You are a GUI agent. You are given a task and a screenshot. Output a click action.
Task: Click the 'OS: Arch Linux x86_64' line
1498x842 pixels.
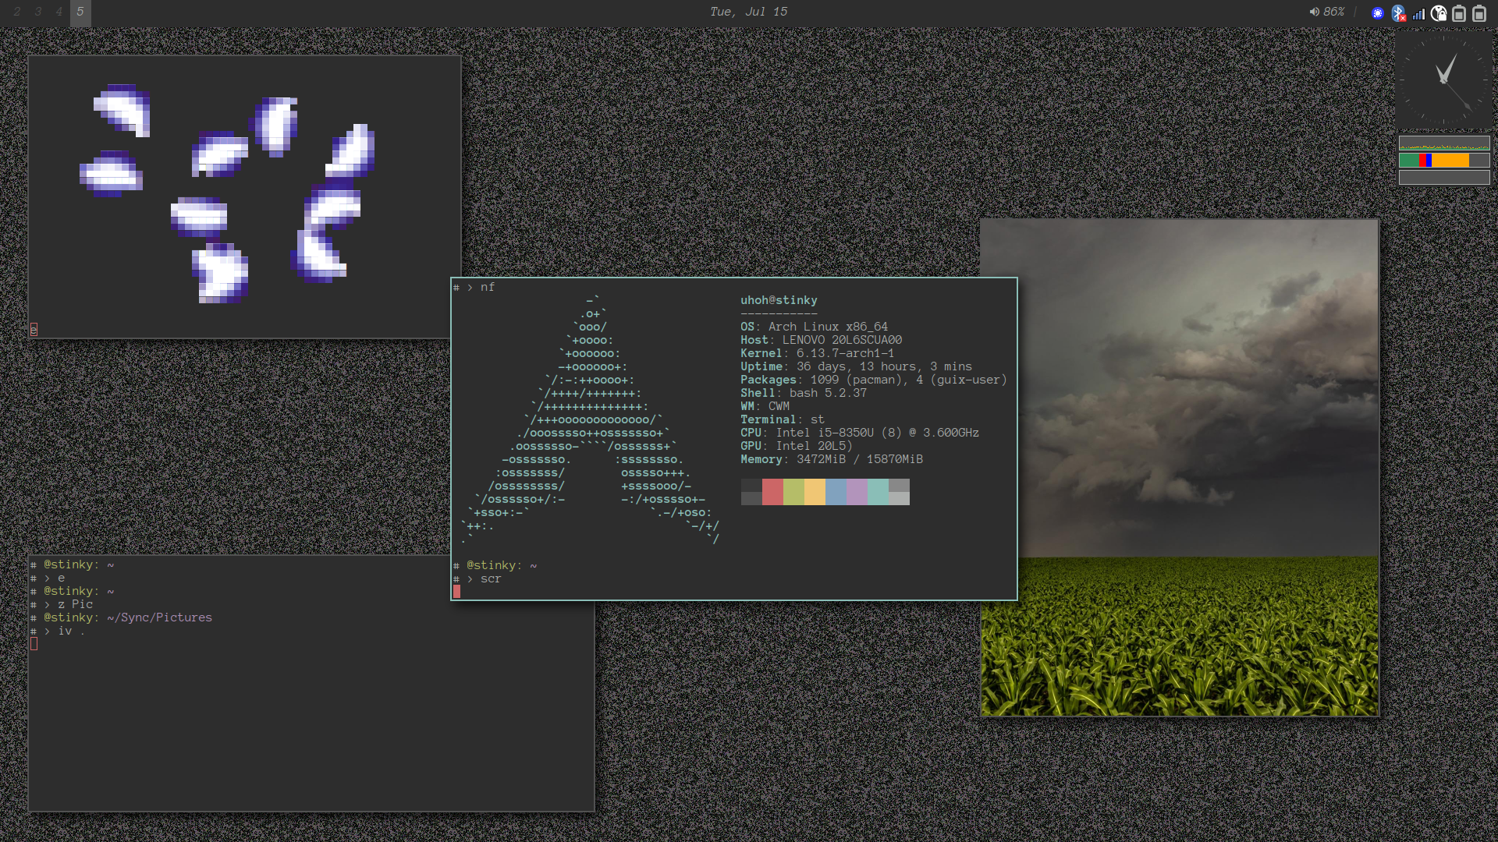coord(814,327)
